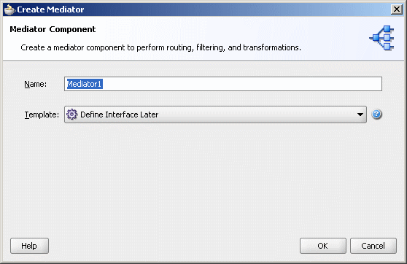Click the title bar application icon
Screen dimensions: 407x264
tap(9, 9)
